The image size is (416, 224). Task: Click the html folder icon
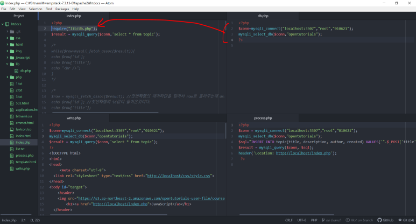coord(12,45)
